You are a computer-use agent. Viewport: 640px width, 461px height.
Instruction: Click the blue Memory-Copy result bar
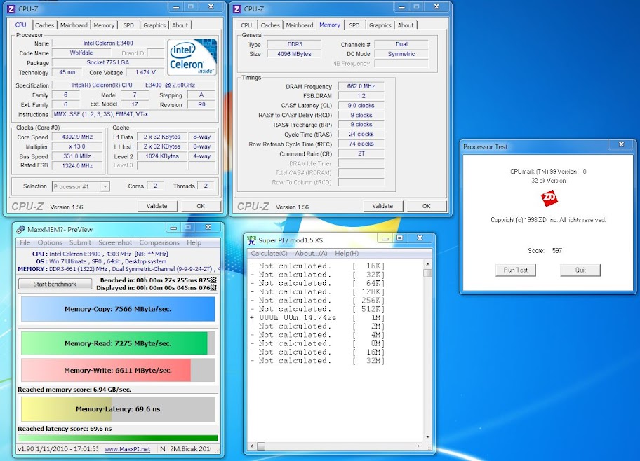point(118,309)
